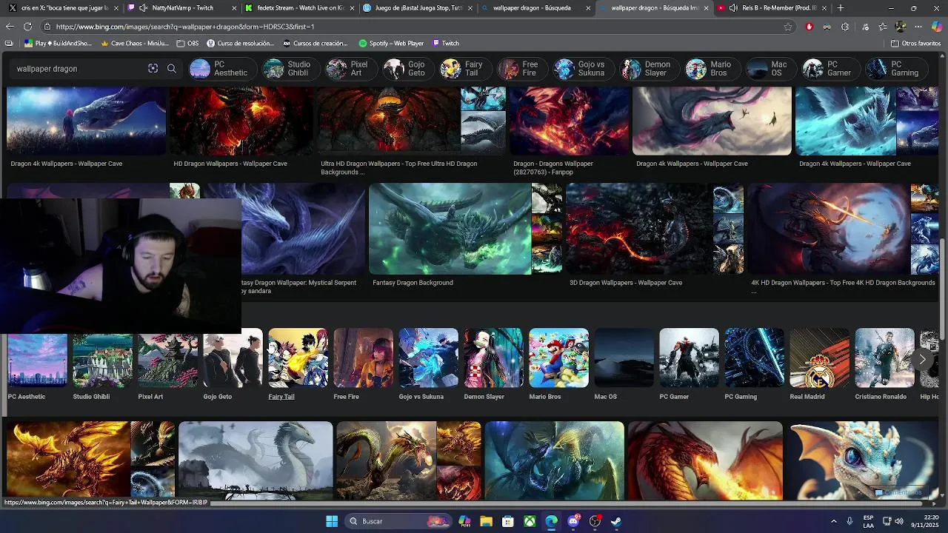This screenshot has height=533, width=948.
Task: Launch the Copilot icon in Edge
Action: [937, 27]
